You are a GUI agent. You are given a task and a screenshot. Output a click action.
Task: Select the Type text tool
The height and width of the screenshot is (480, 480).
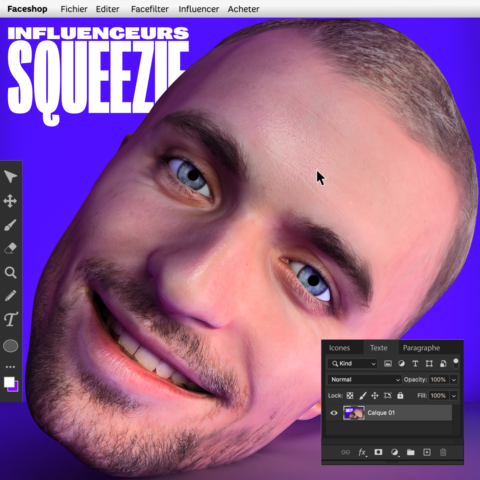11,319
